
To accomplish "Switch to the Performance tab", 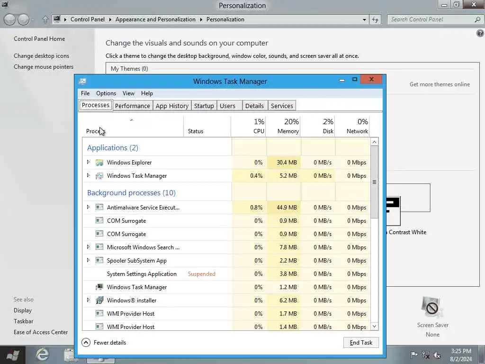I will click(x=133, y=106).
